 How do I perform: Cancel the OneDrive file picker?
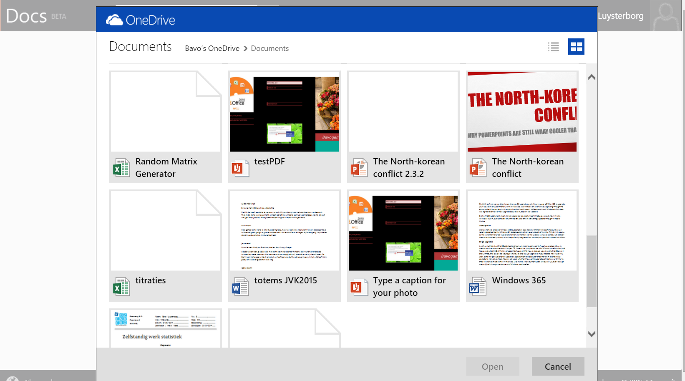pyautogui.click(x=558, y=366)
